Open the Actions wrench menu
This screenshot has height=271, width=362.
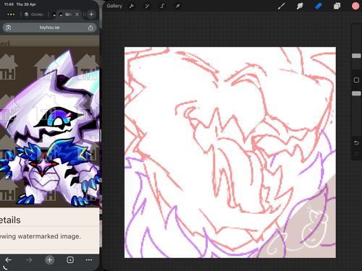pos(132,6)
